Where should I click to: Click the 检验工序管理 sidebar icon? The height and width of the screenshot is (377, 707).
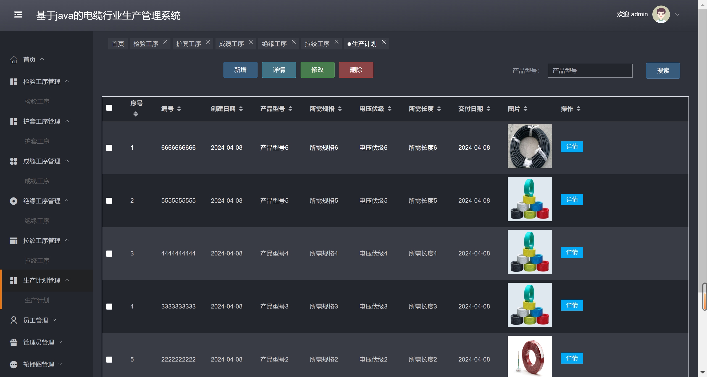pos(14,82)
